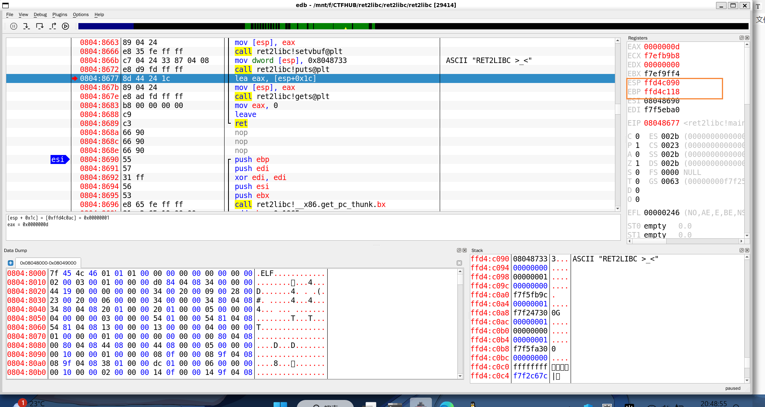Click the red current-instruction arrow

(x=74, y=78)
